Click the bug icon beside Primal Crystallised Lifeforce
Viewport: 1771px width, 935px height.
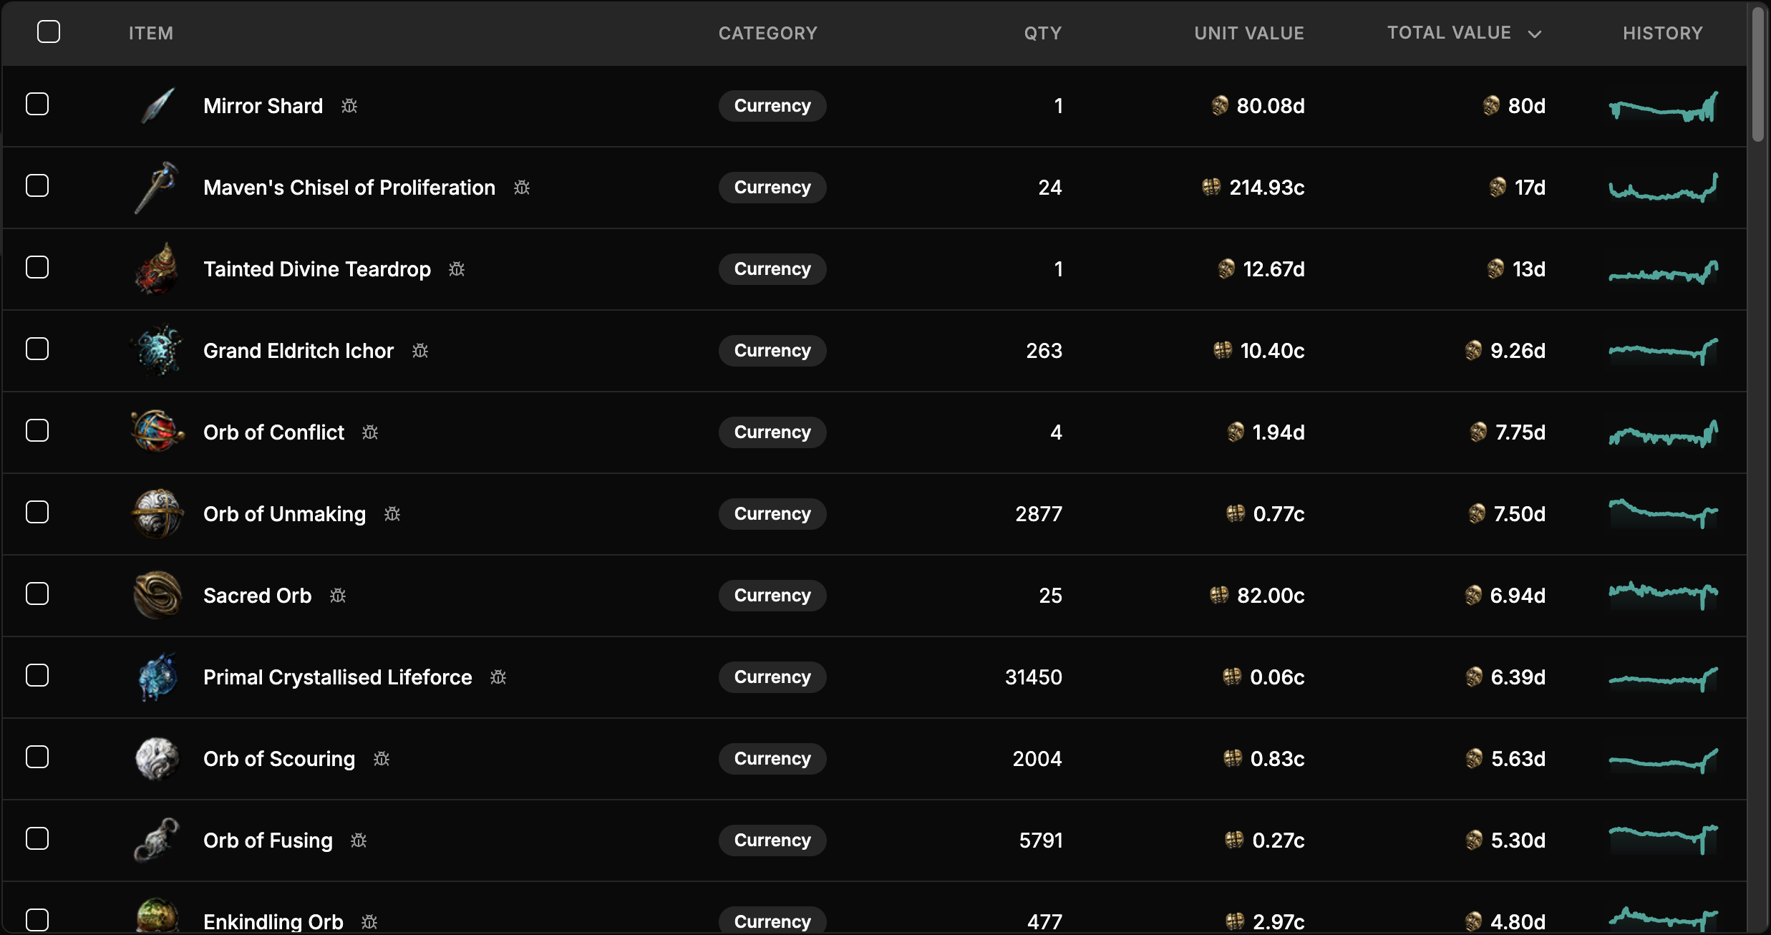click(x=498, y=677)
